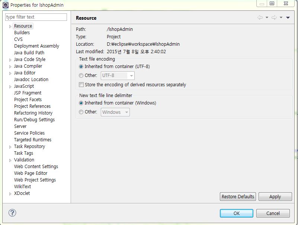Open the Forward history dropdown arrow

[281, 18]
